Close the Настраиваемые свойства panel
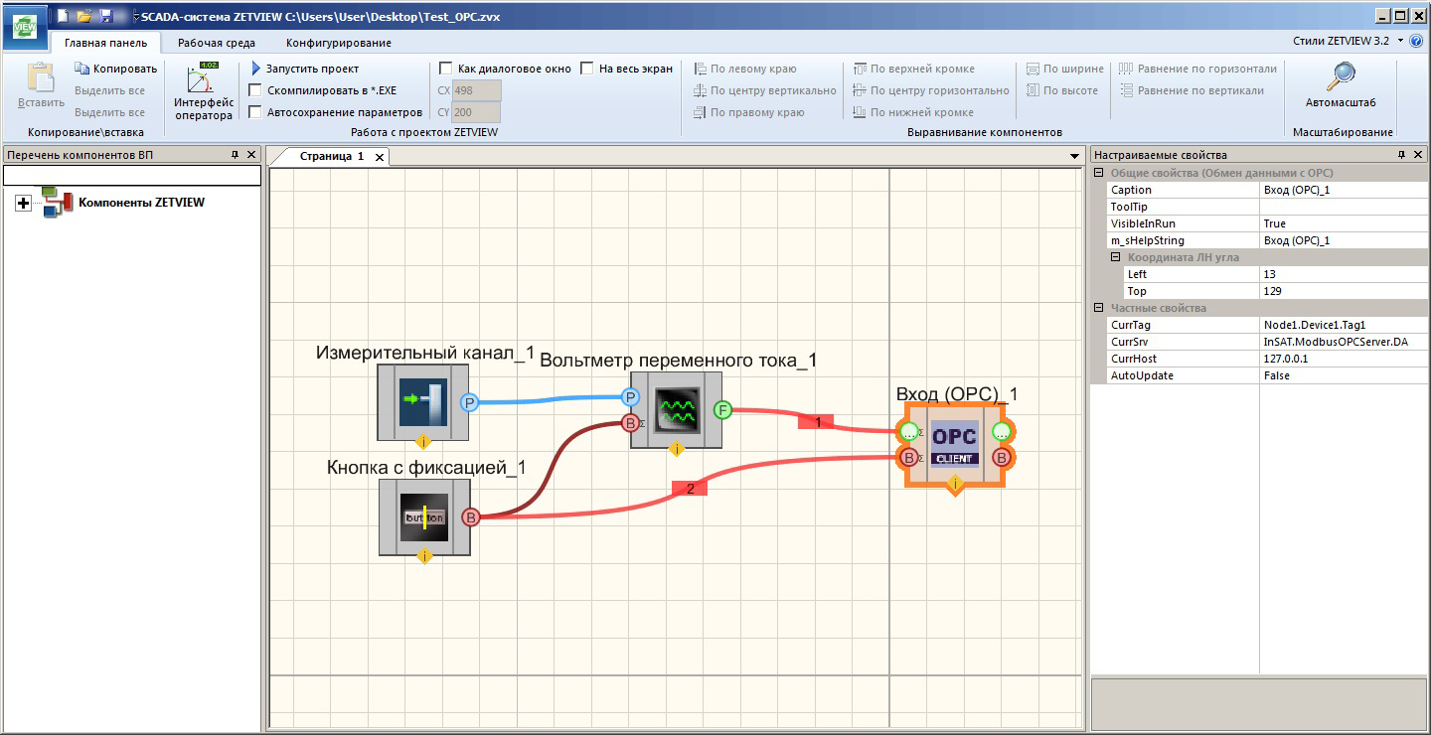Viewport: 1431px width, 735px height. [x=1418, y=155]
